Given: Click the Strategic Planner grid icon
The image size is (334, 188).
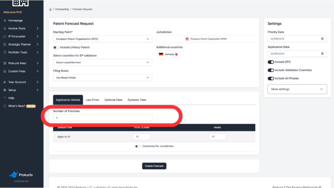Looking at the screenshot, I should pyautogui.click(x=5, y=44).
